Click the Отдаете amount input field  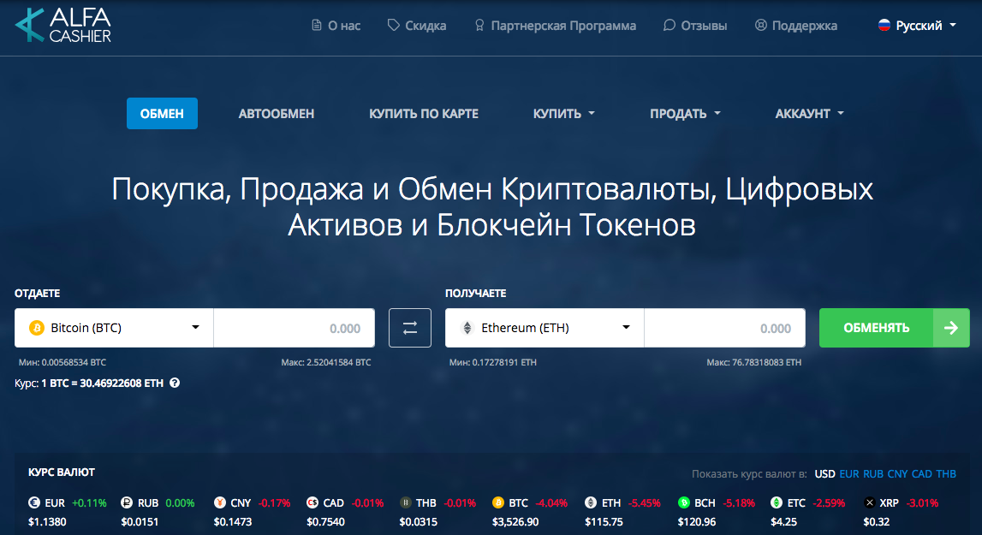coord(295,328)
